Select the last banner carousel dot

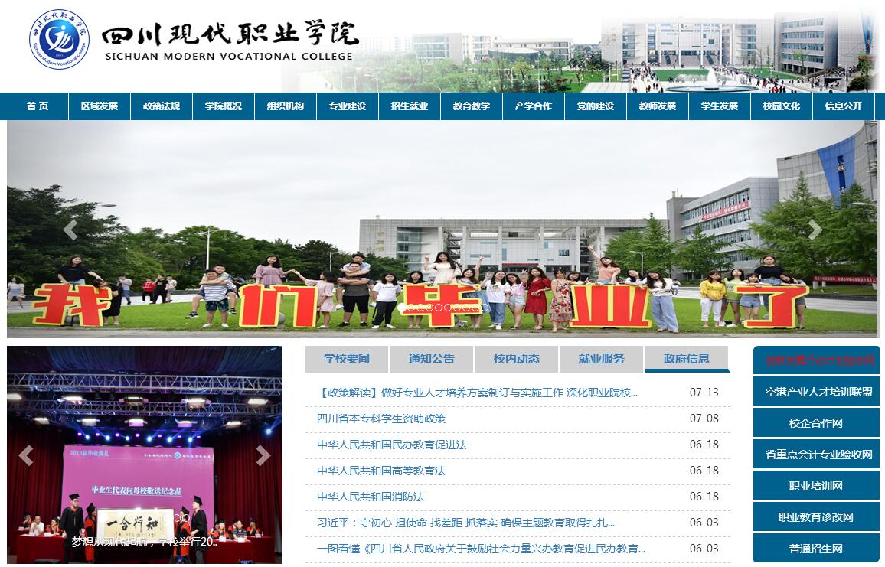coord(485,308)
